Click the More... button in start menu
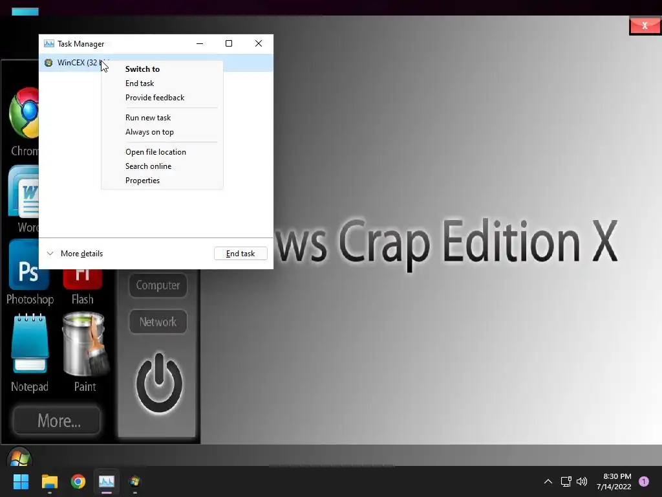Viewport: 662px width, 497px height. coord(57,421)
